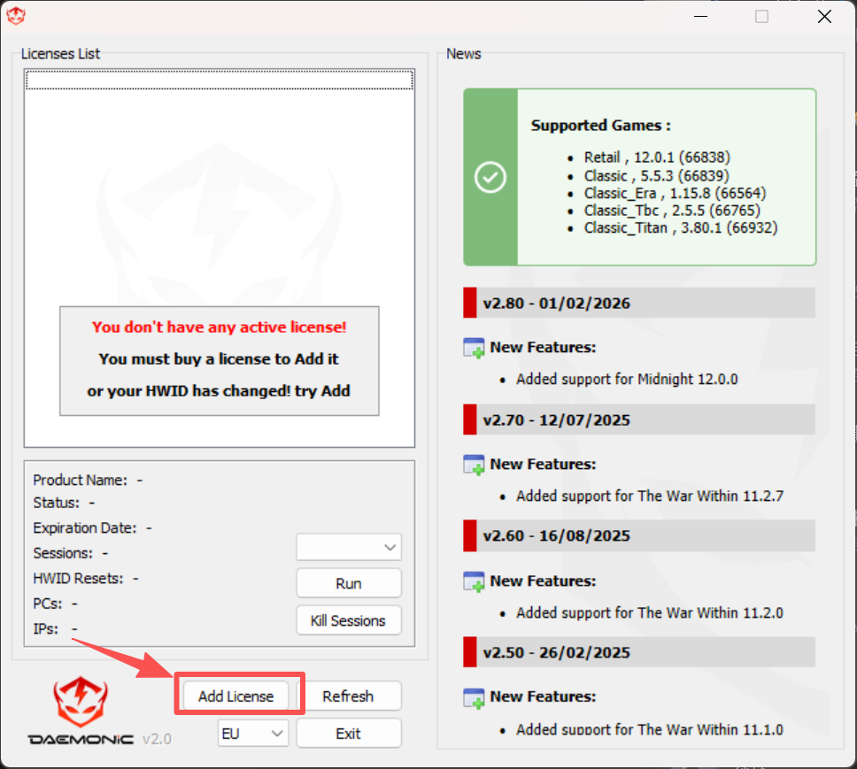Click the v2.70 - 12/07/2025 header
This screenshot has height=769, width=857.
pyautogui.click(x=639, y=419)
